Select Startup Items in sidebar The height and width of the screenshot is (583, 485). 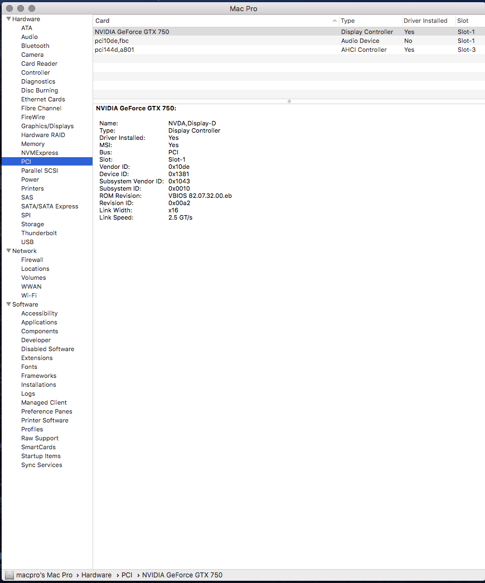41,456
